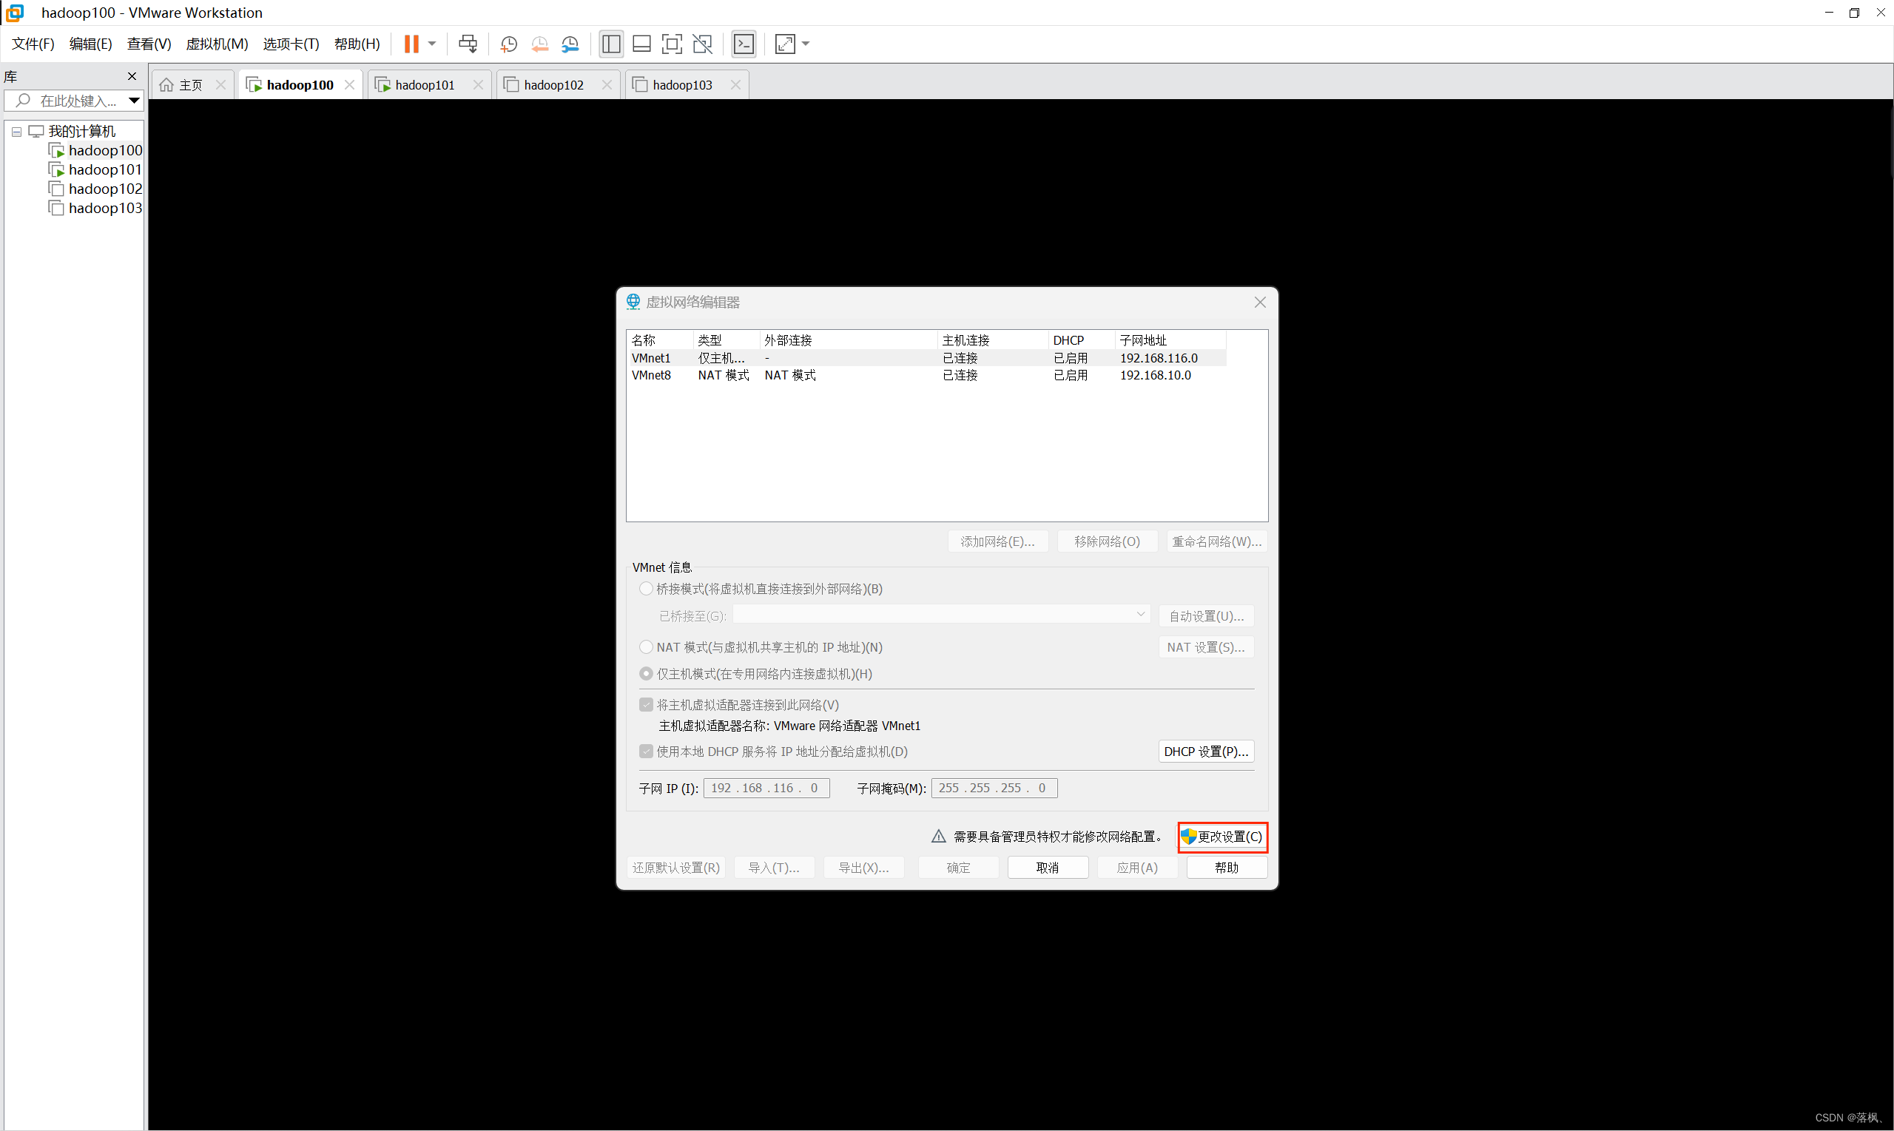Close the hadoop101 tab
Screen dimensions: 1894x1131
point(478,84)
